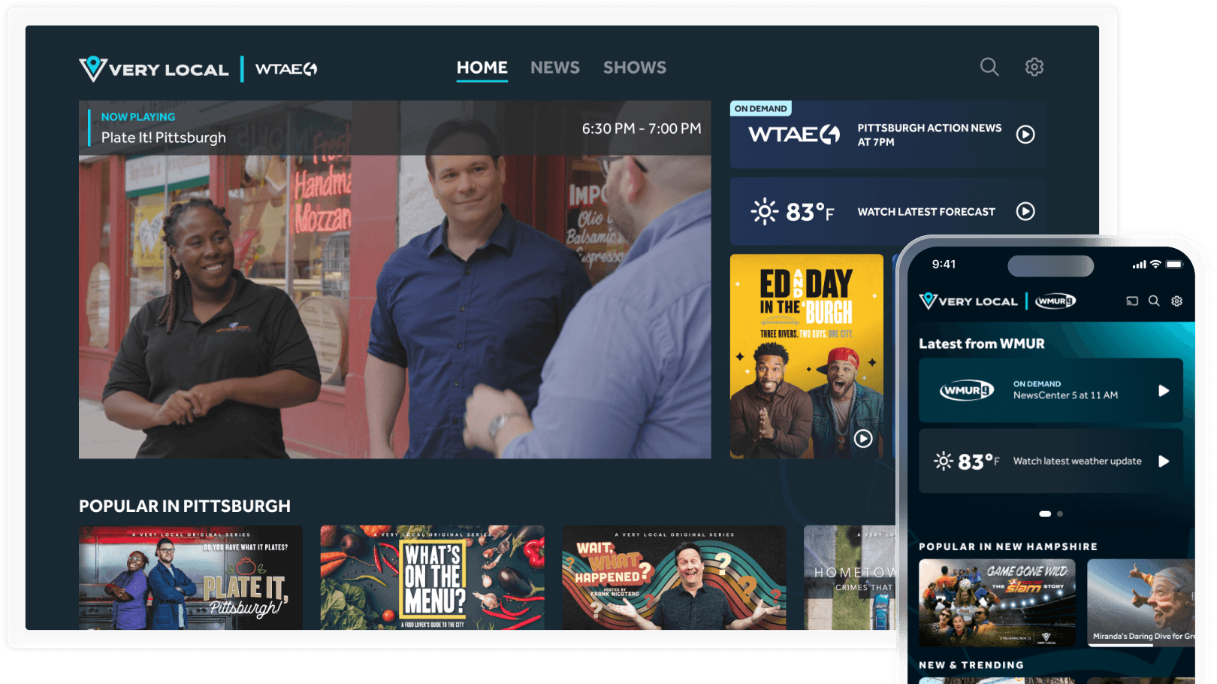Screen dimensions: 1217x684
Task: Tap the WMUR logo in phone header
Action: [1055, 301]
